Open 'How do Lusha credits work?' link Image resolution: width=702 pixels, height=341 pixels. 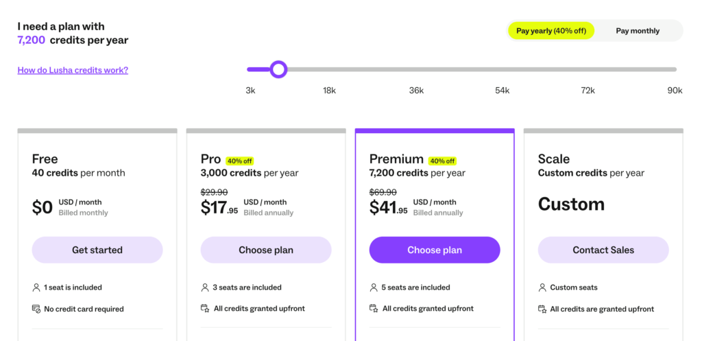pyautogui.click(x=73, y=70)
